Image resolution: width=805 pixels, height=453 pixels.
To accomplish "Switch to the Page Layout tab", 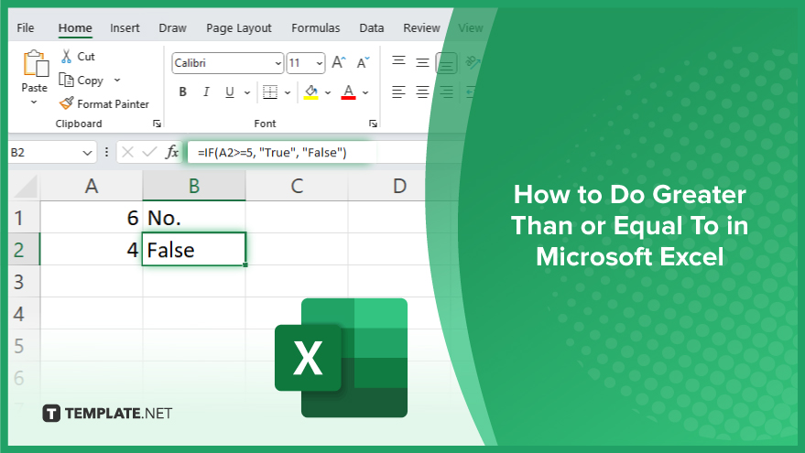I will pos(239,27).
